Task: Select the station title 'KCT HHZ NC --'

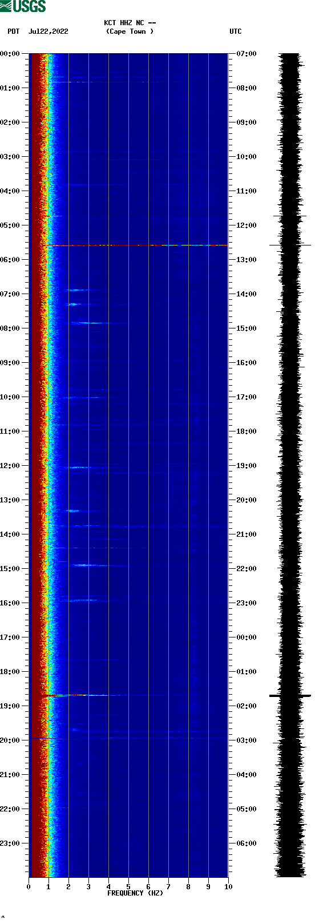Action: (x=130, y=23)
